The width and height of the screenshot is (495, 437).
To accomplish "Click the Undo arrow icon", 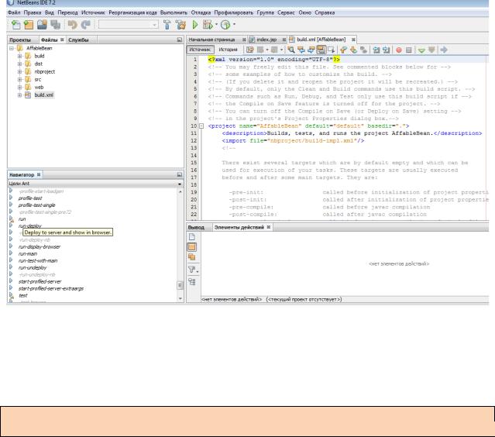I will (73, 25).
